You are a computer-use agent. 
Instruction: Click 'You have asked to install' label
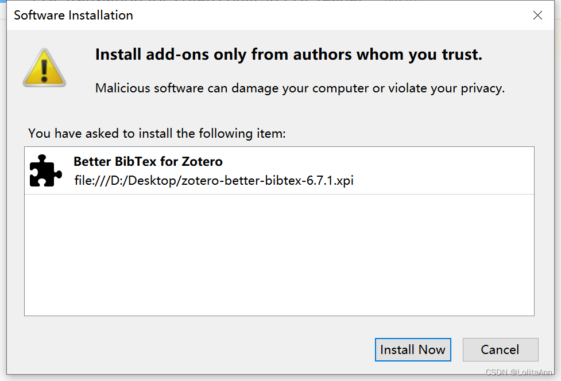click(157, 134)
